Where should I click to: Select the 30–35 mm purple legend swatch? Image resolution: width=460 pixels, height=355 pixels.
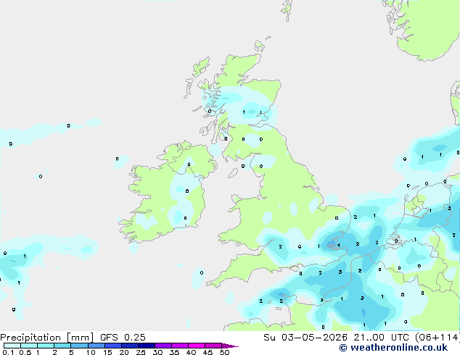163,346
